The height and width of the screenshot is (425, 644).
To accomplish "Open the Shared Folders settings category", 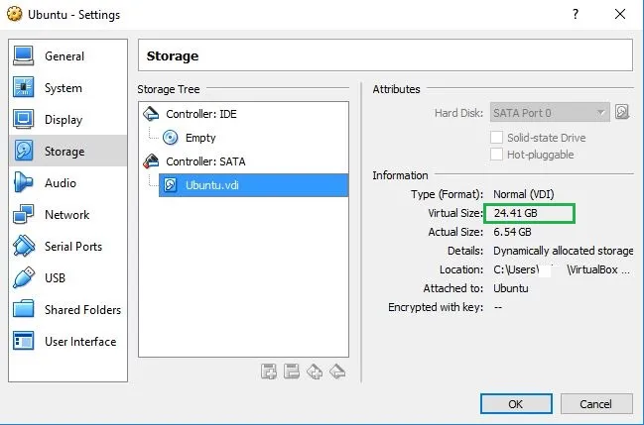I will [67, 309].
